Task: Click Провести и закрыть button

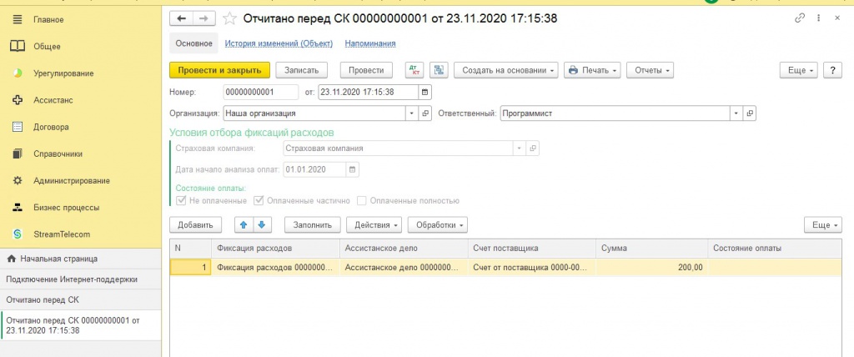Action: click(219, 70)
